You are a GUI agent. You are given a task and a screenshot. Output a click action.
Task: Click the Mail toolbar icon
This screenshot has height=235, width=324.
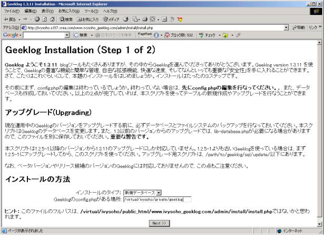(x=135, y=19)
